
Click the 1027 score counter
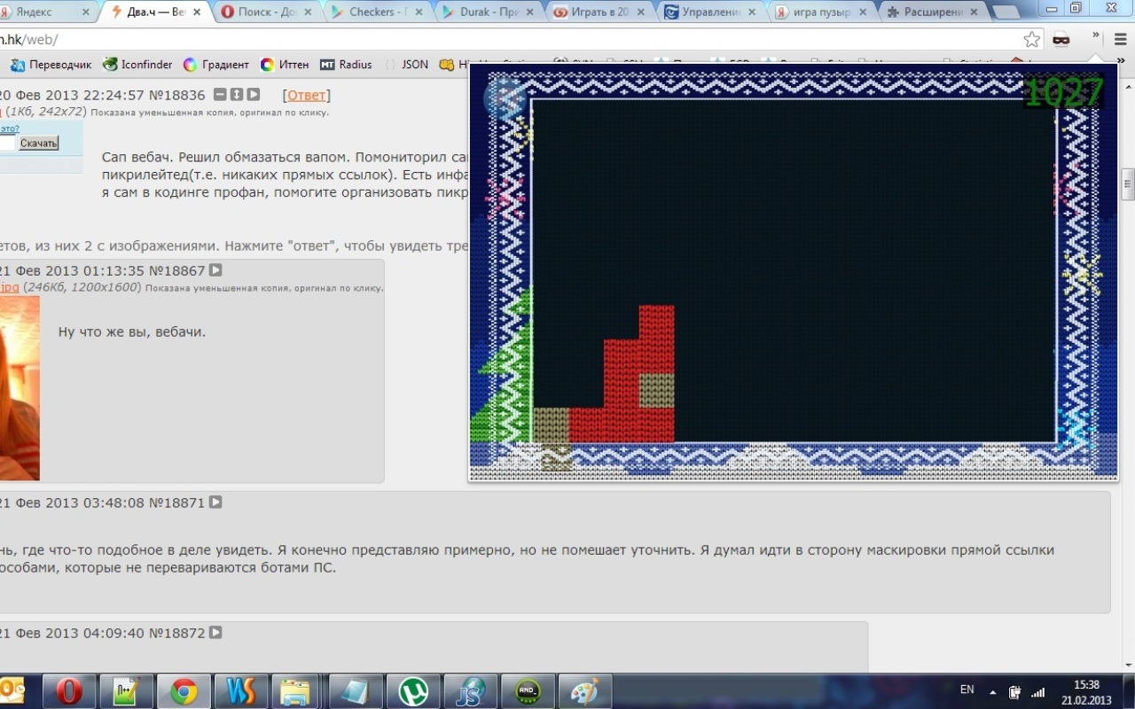(x=1062, y=92)
